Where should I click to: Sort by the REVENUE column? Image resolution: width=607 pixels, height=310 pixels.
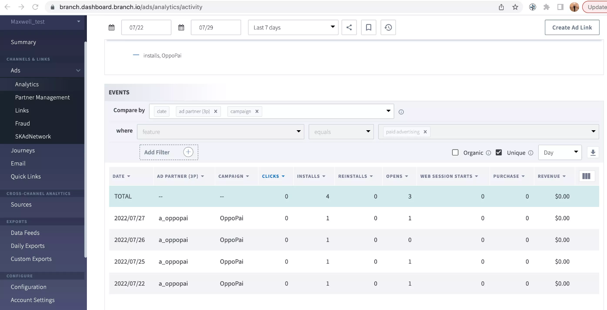coord(552,176)
